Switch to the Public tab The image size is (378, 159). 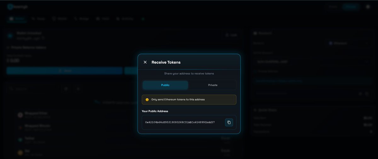[x=165, y=85]
